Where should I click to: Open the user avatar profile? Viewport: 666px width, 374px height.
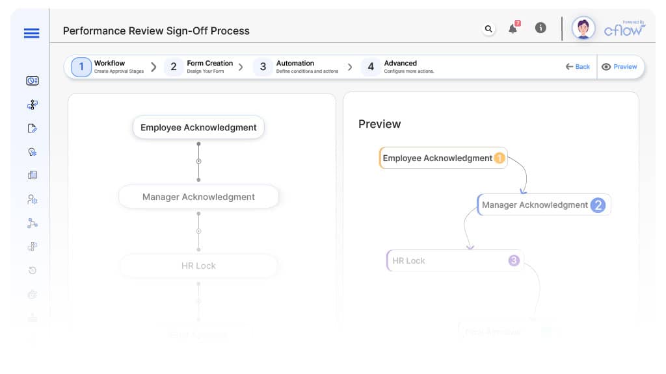point(583,29)
